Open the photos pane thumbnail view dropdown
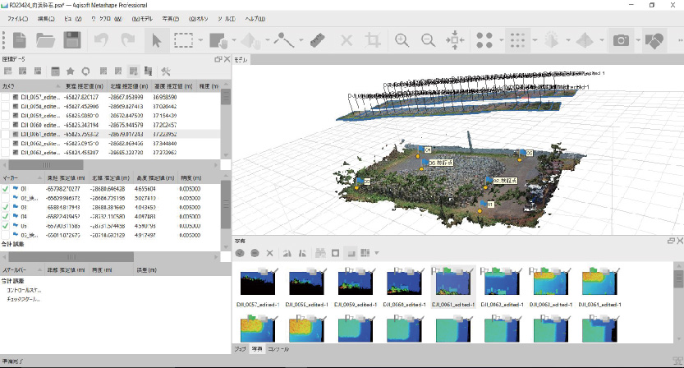The image size is (684, 368). (x=376, y=253)
